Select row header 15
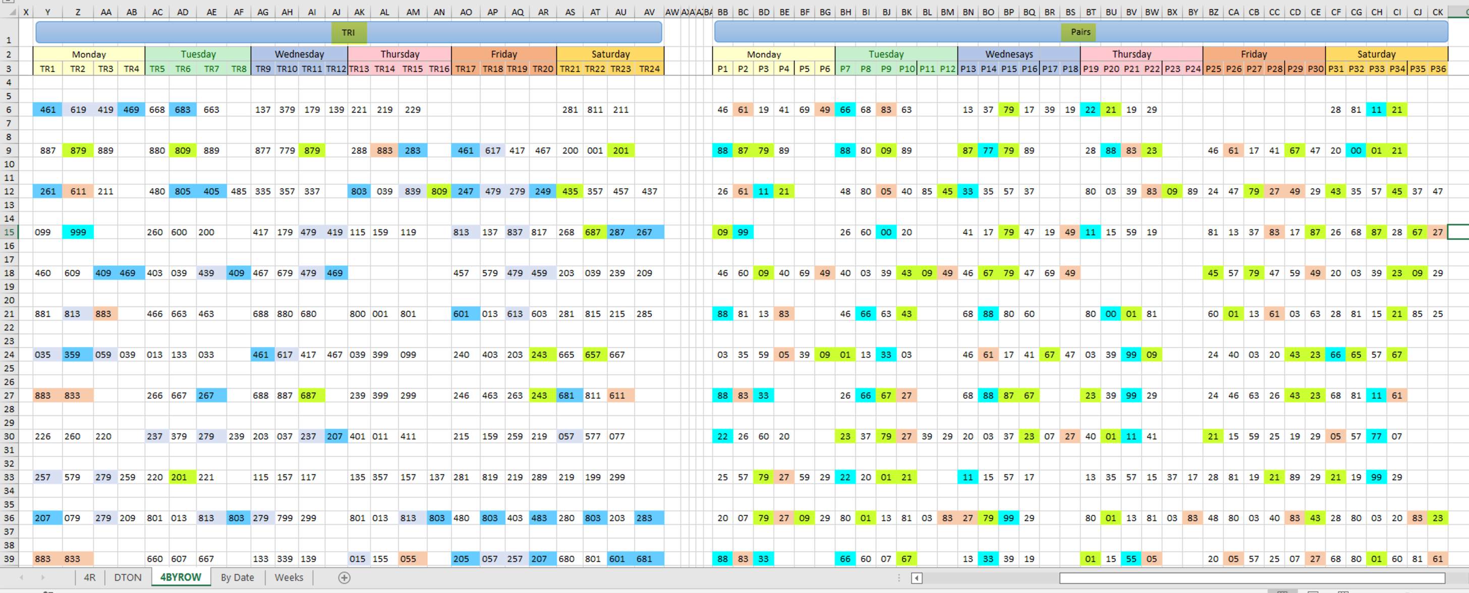 click(9, 232)
